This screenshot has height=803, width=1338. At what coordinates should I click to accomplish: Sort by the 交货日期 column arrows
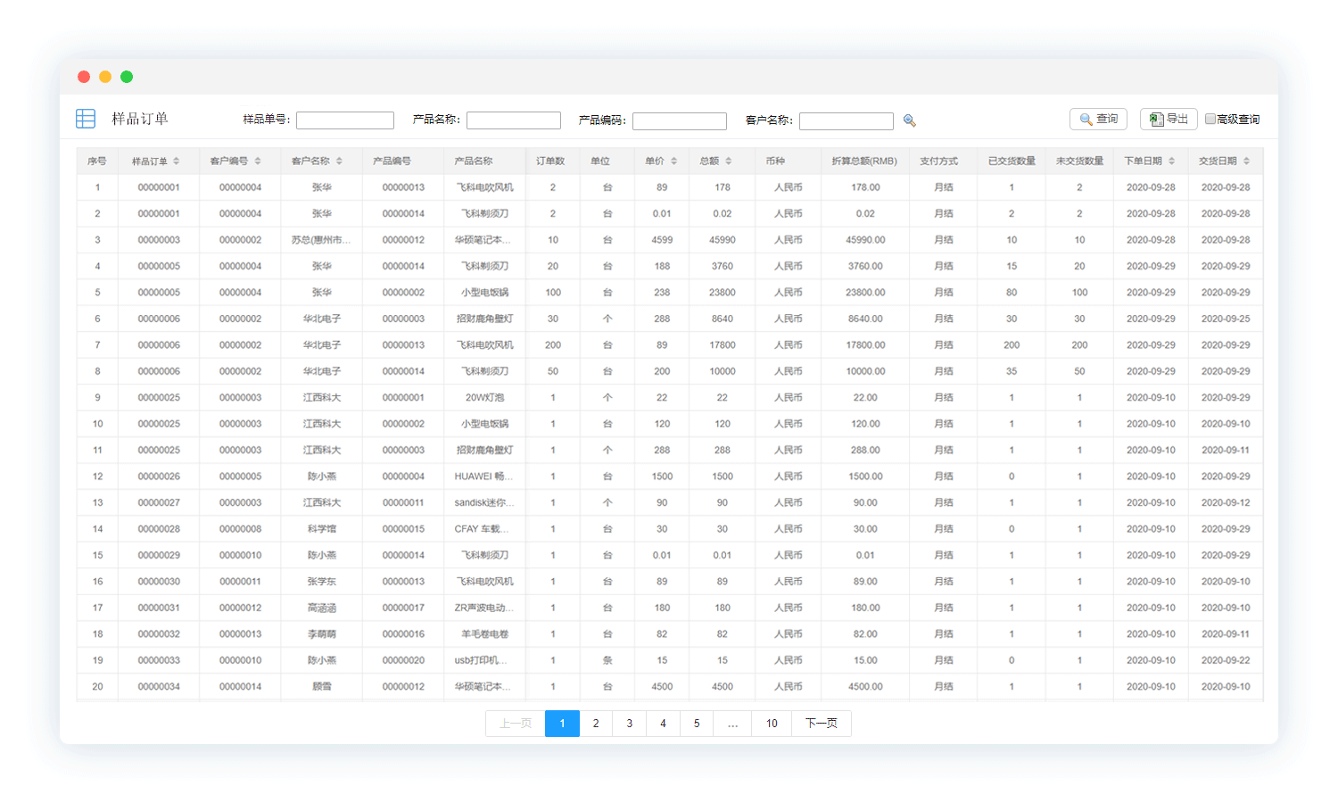pos(1246,161)
